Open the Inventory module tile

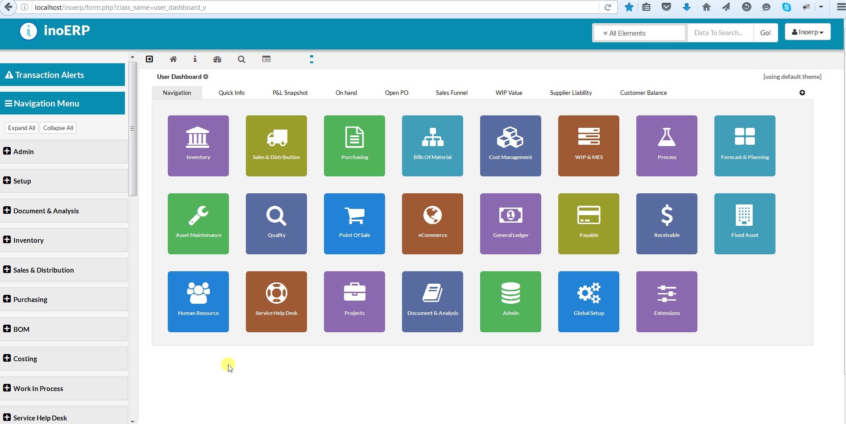(198, 146)
